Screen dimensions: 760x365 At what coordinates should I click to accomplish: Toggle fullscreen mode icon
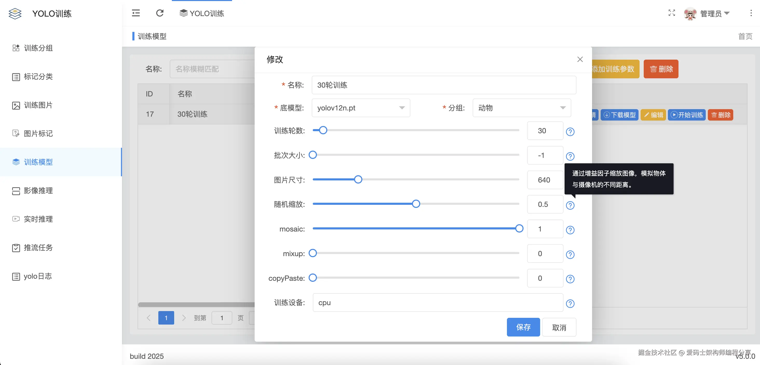pyautogui.click(x=671, y=13)
